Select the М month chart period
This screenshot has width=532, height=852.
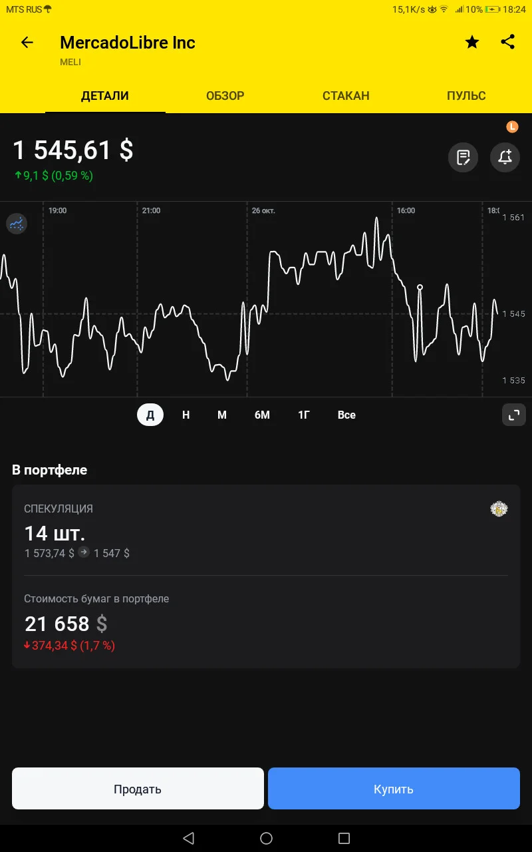222,415
